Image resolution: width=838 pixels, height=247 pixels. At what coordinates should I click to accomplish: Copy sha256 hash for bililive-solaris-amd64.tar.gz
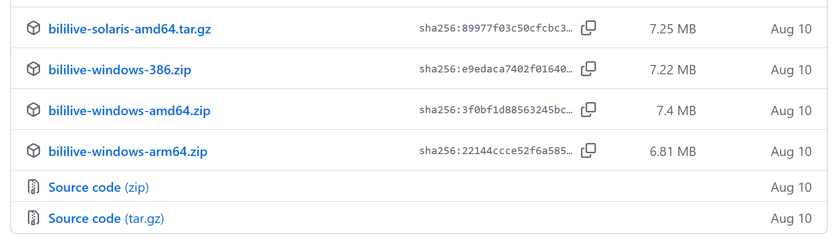tap(588, 28)
